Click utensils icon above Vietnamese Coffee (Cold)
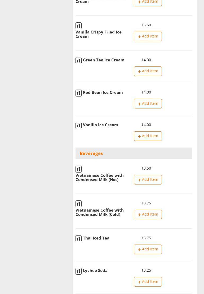This screenshot has width=204, height=294. pos(78,204)
